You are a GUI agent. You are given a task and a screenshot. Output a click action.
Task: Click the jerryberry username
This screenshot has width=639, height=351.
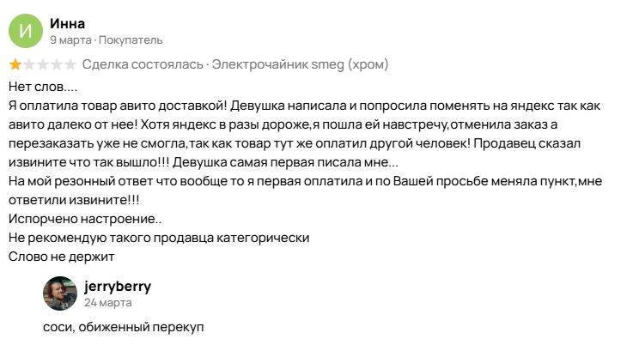click(x=118, y=287)
